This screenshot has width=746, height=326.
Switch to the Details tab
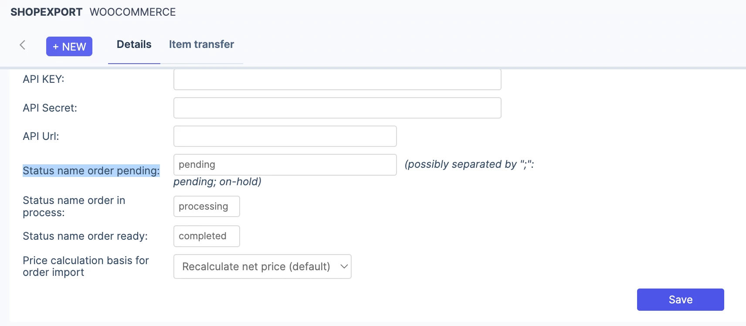click(134, 44)
